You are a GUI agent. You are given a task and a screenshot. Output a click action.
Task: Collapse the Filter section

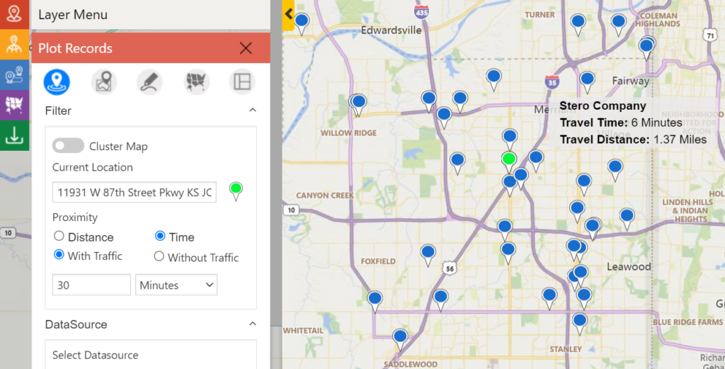(252, 110)
